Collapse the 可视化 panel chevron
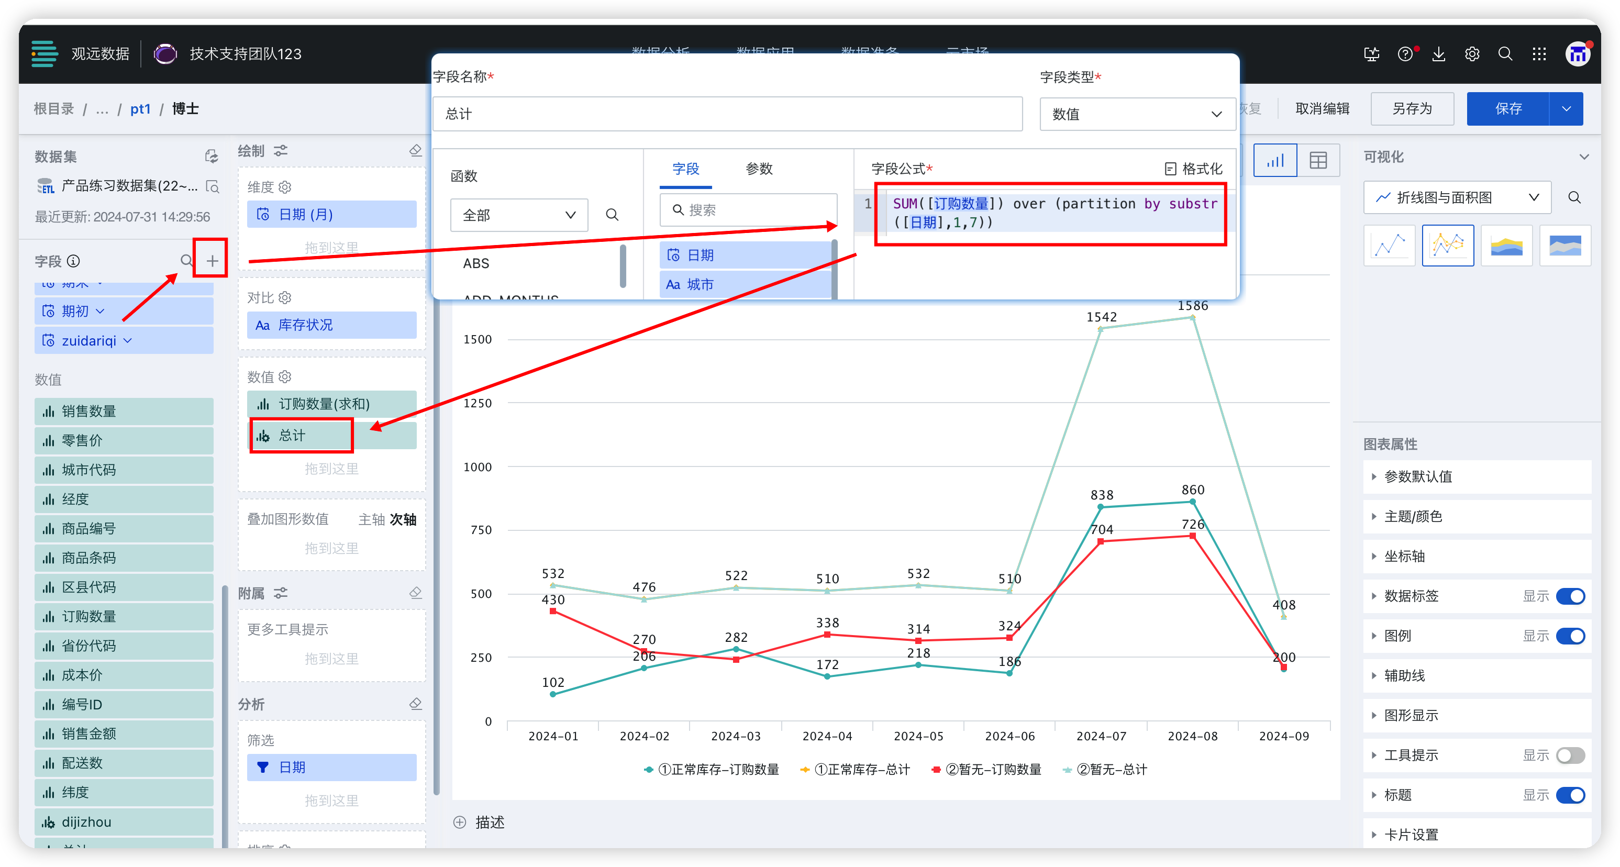The image size is (1620, 867). [1583, 157]
